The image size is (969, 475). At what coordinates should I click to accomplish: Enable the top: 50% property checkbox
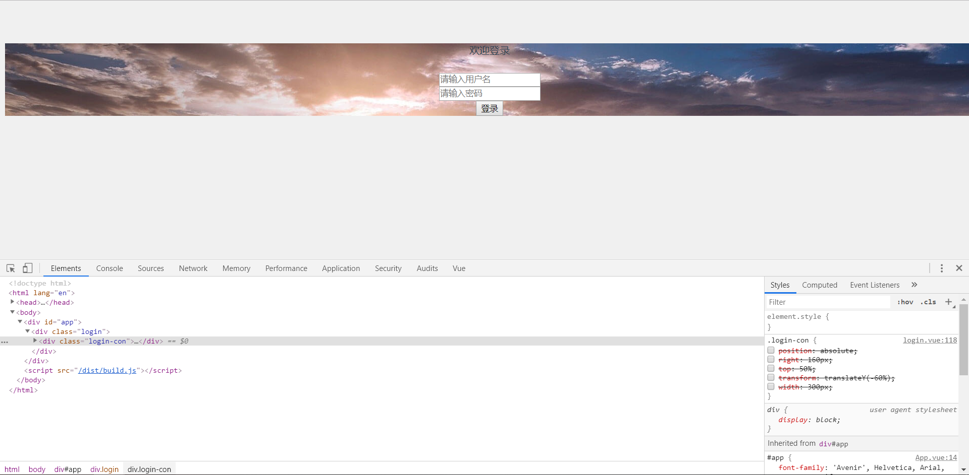coord(771,369)
